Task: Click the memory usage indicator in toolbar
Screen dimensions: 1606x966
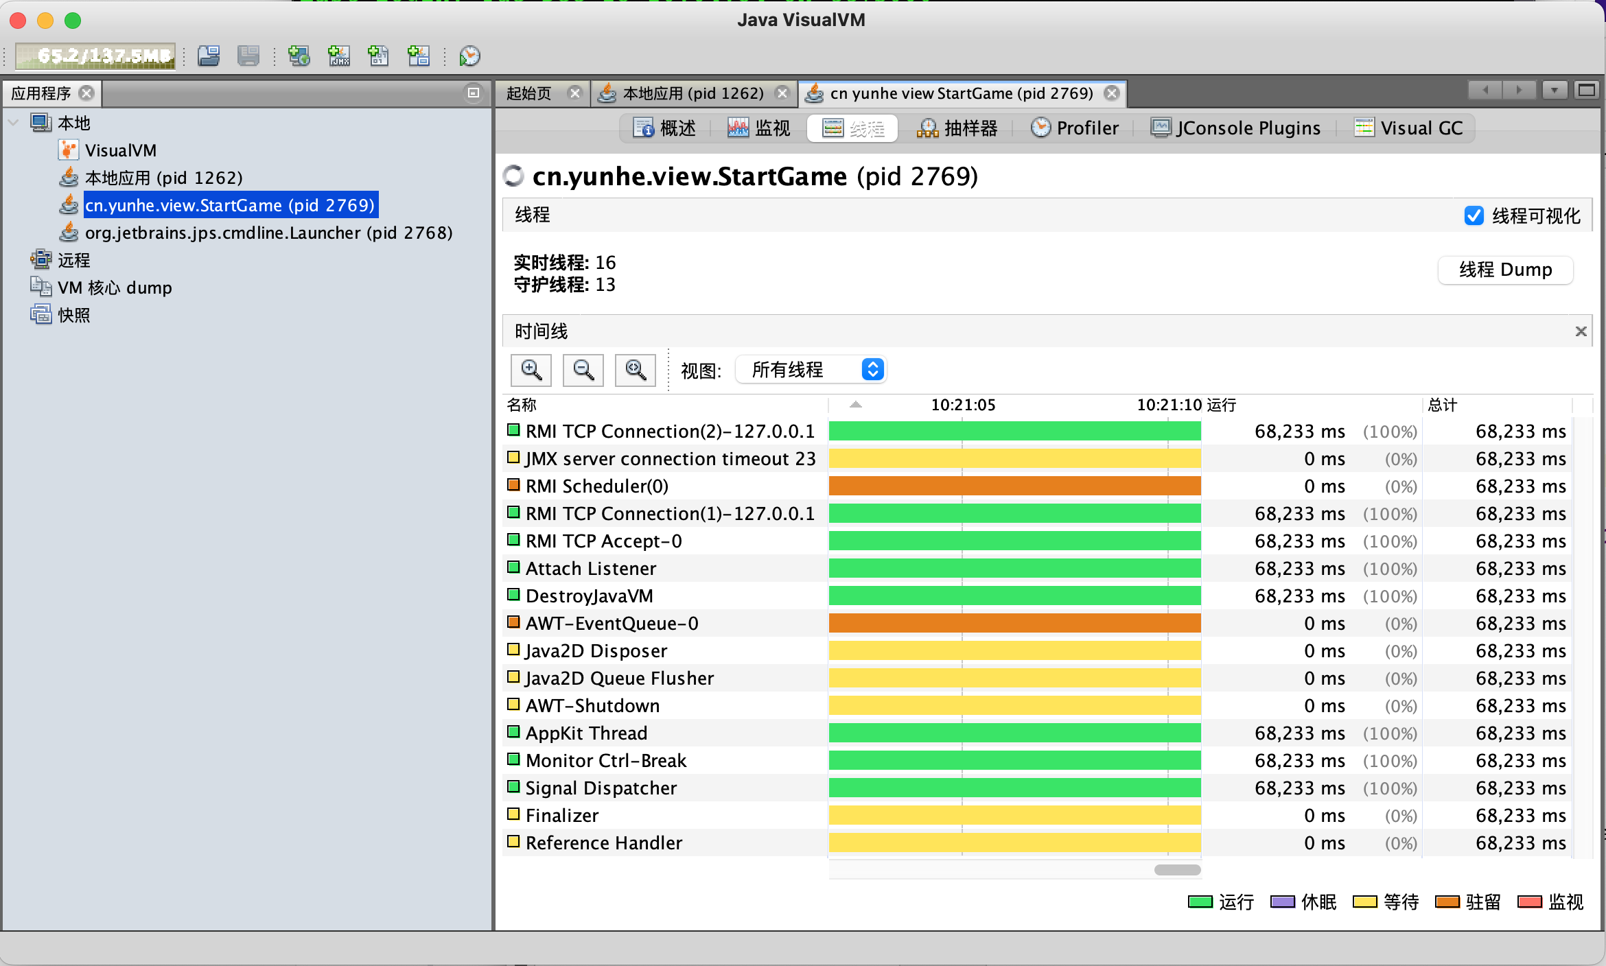Action: 95,56
